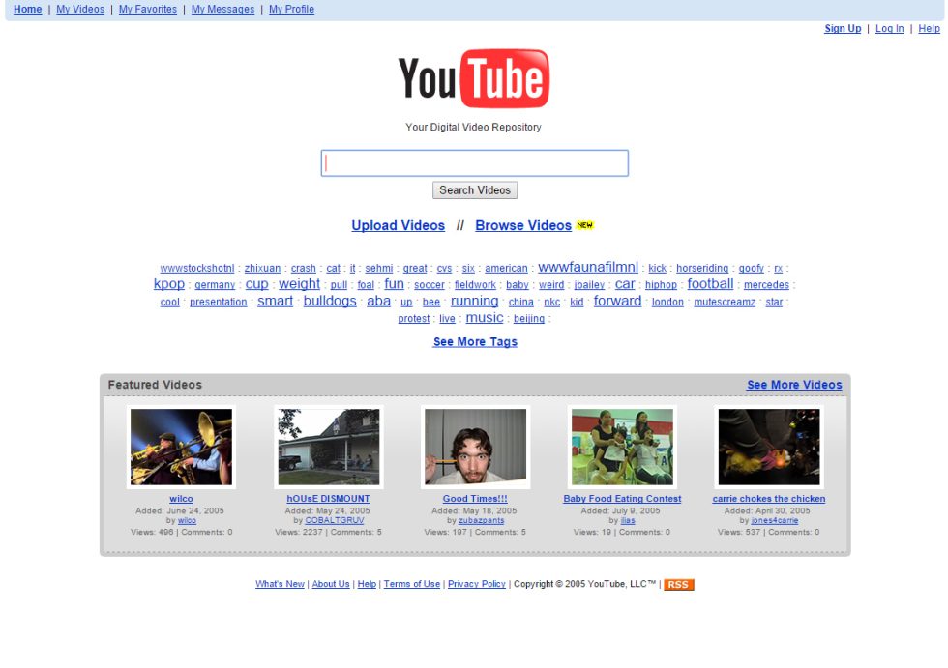
Task: Select the mutescreamz tag
Action: pos(725,302)
